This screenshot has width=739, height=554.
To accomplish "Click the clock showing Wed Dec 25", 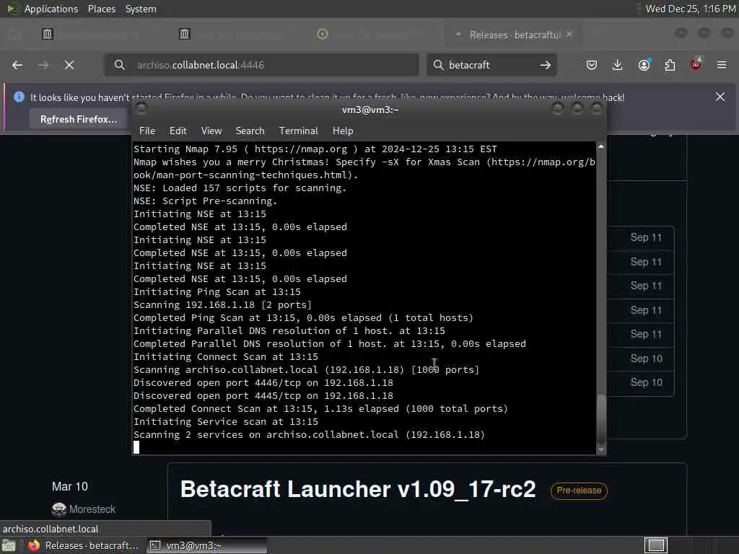I will (x=691, y=9).
